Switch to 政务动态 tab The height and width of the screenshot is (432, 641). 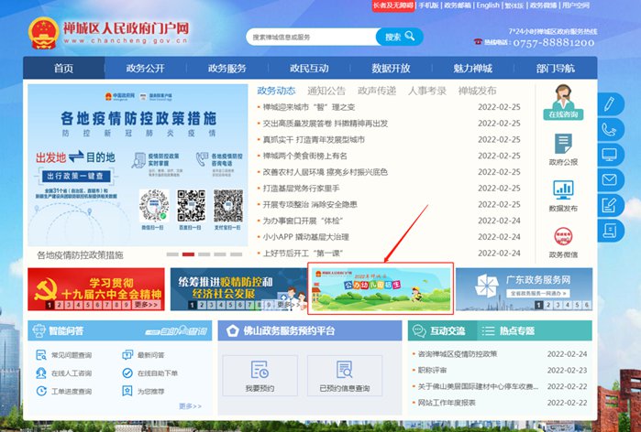(x=276, y=91)
